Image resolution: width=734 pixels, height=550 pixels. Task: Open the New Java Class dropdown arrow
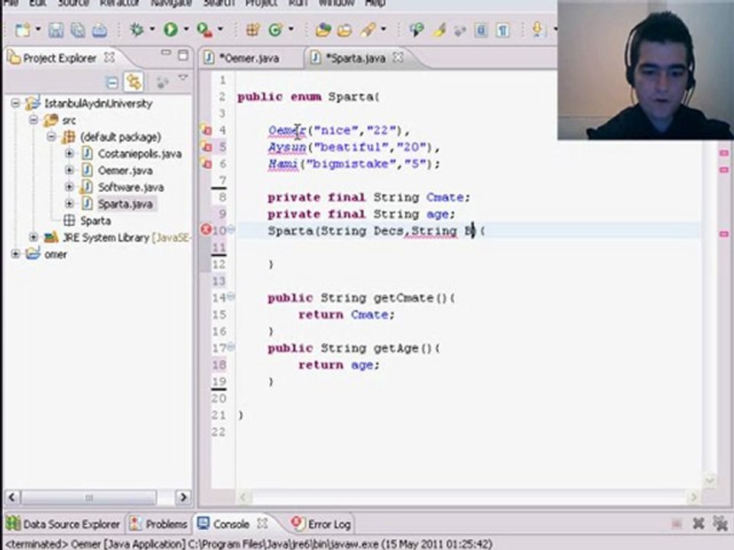click(x=291, y=30)
